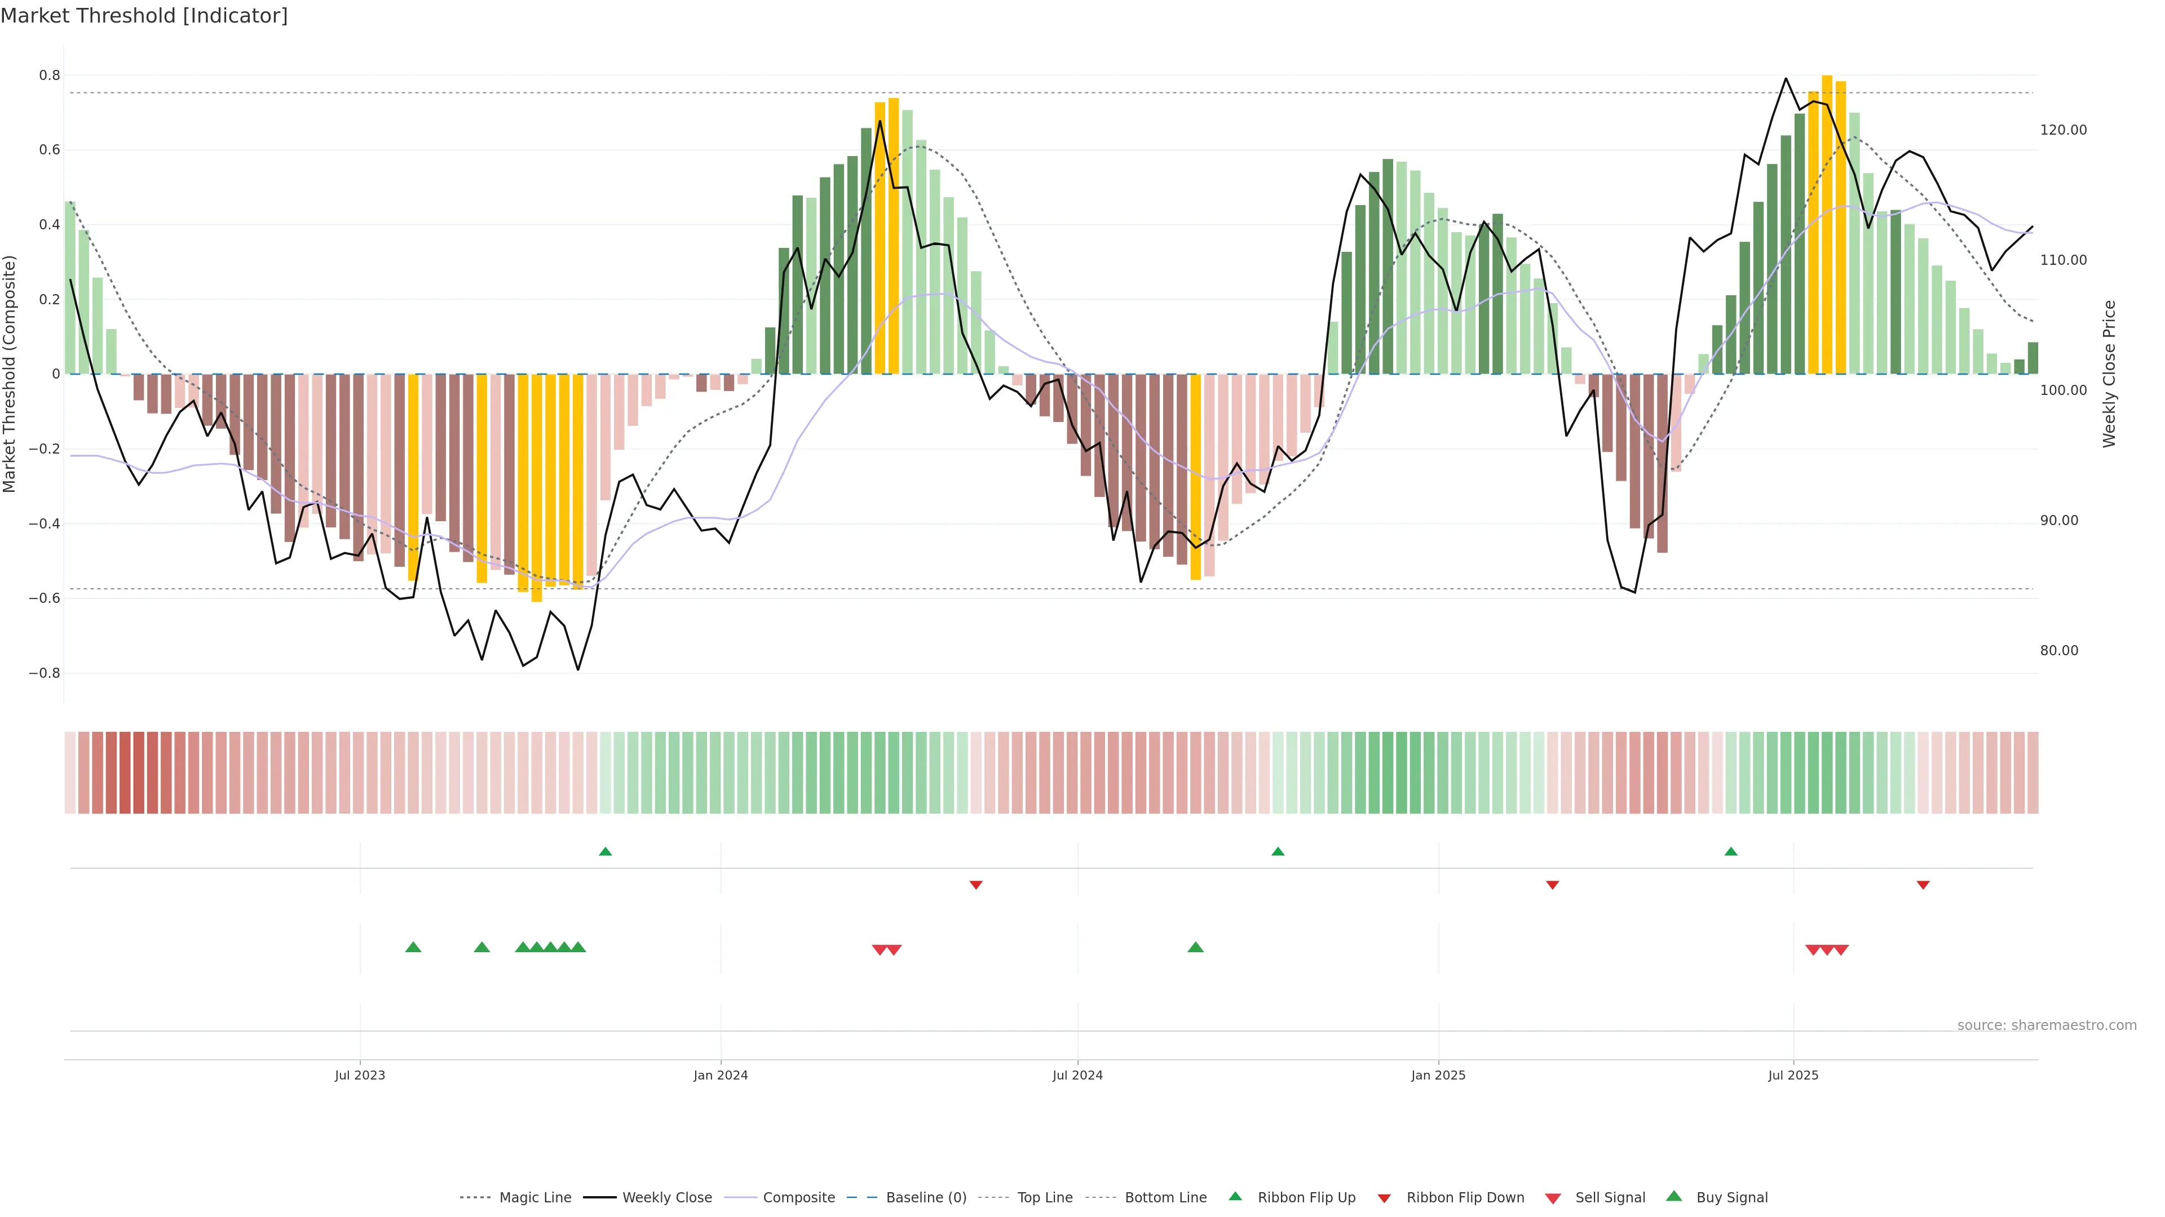
Task: Click the Buy Signal legend icon
Action: tap(1673, 1196)
